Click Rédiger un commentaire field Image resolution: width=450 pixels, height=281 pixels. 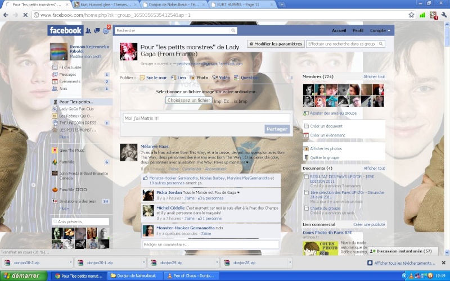pyautogui.click(x=210, y=244)
